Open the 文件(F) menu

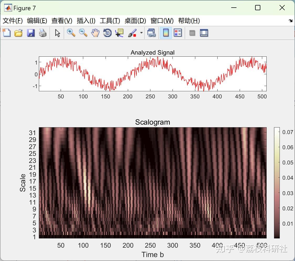13,21
